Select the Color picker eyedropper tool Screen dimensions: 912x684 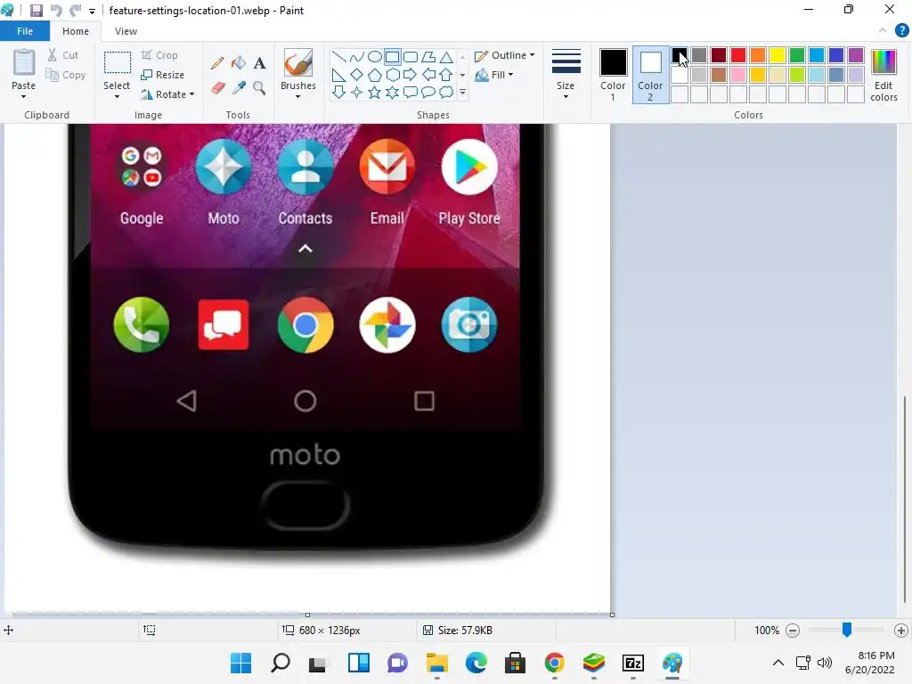239,88
